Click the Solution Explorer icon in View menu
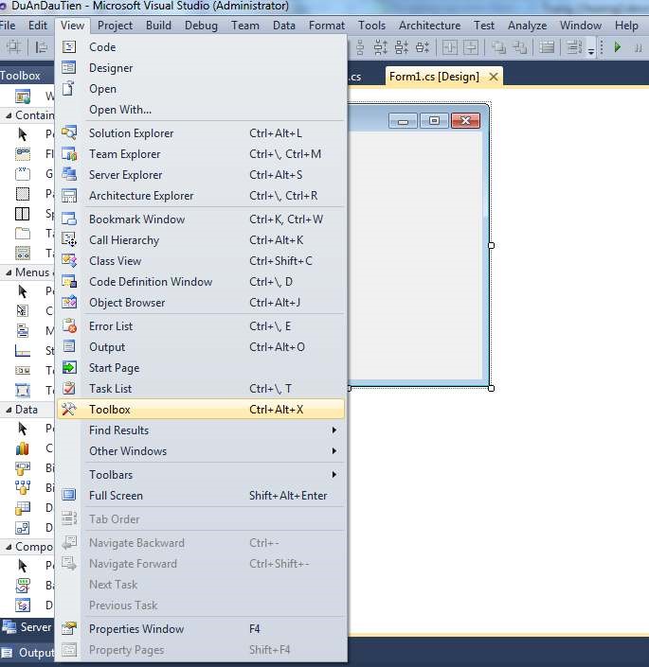 click(69, 133)
